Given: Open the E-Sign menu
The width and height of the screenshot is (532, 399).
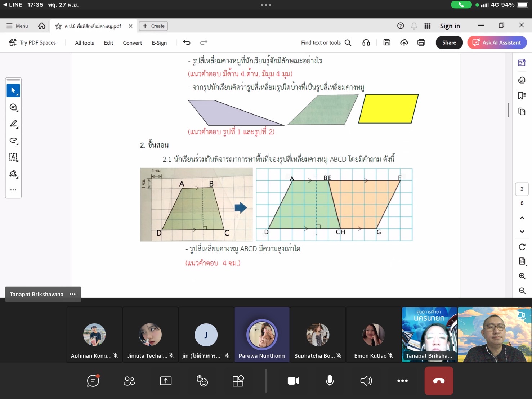Looking at the screenshot, I should tap(159, 43).
